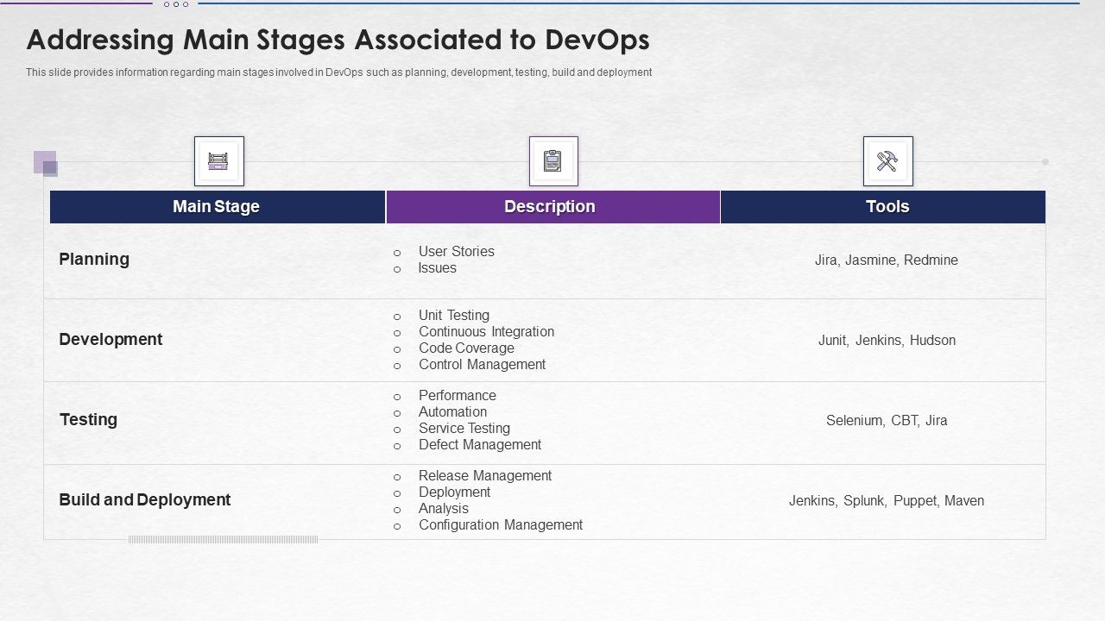Image resolution: width=1105 pixels, height=621 pixels.
Task: Select the Testing stage label
Action: [88, 420]
